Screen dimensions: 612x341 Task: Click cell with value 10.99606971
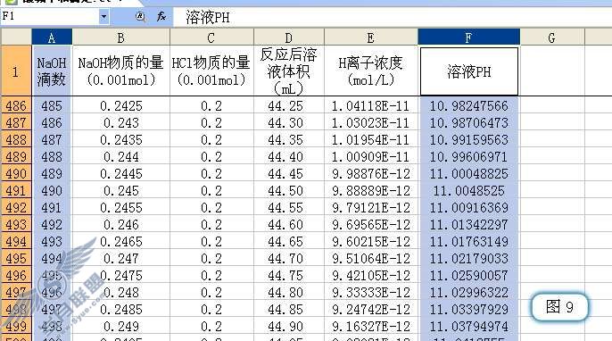pyautogui.click(x=468, y=156)
